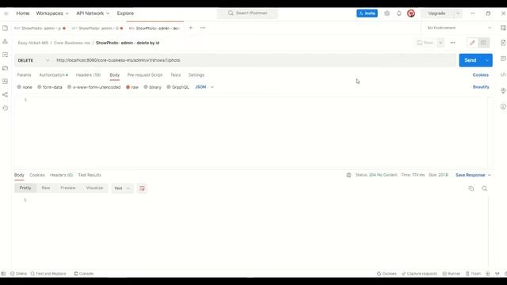Expand the Send button options arrow
Screen dimensions: 507x285
pos(487,60)
